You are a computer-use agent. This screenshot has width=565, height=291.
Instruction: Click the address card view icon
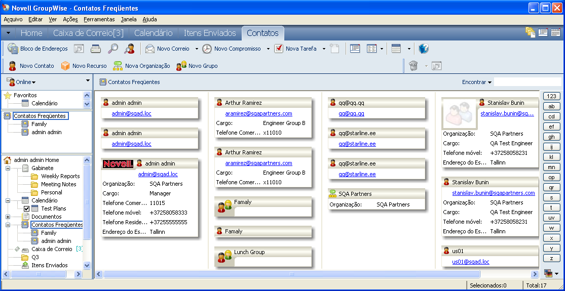coord(372,49)
